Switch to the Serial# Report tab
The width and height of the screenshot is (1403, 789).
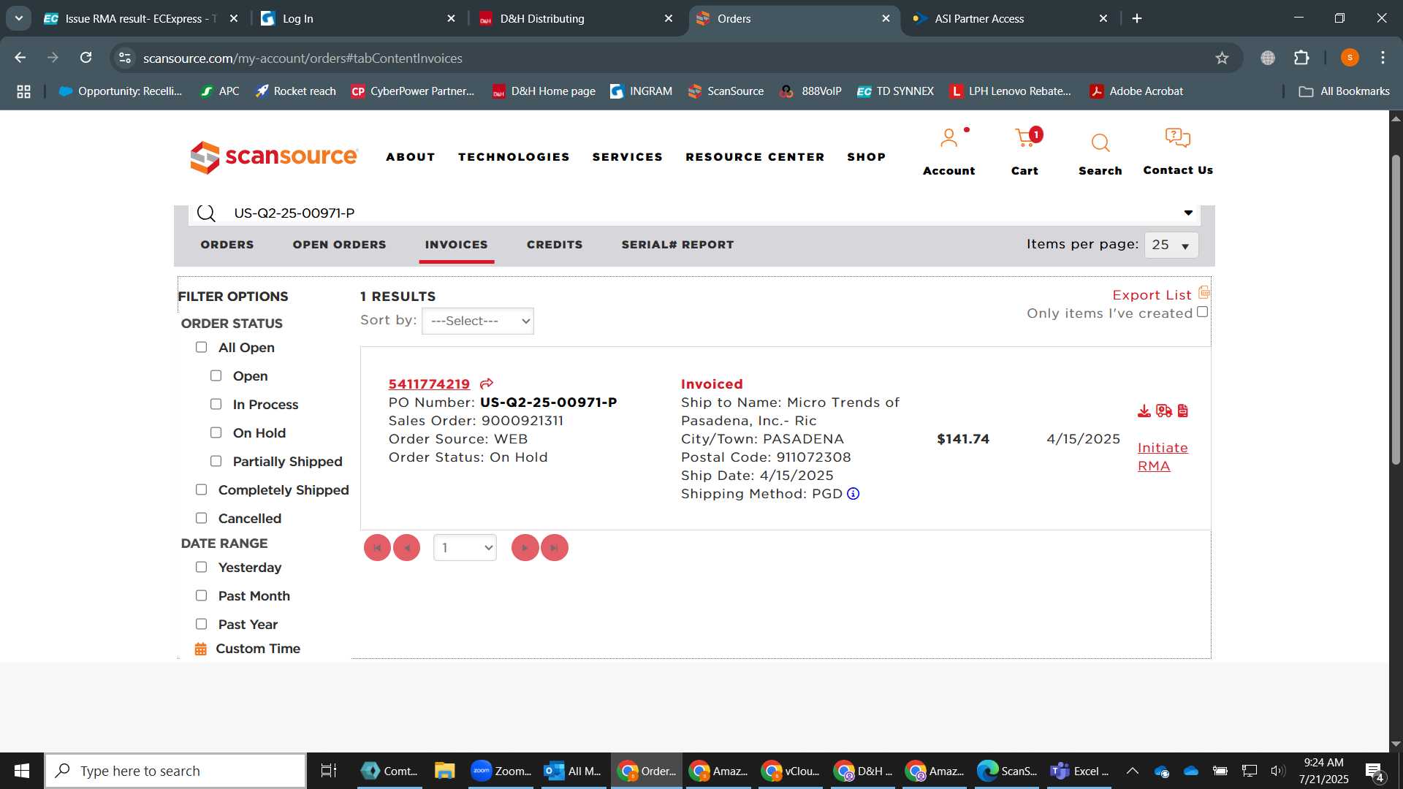678,245
